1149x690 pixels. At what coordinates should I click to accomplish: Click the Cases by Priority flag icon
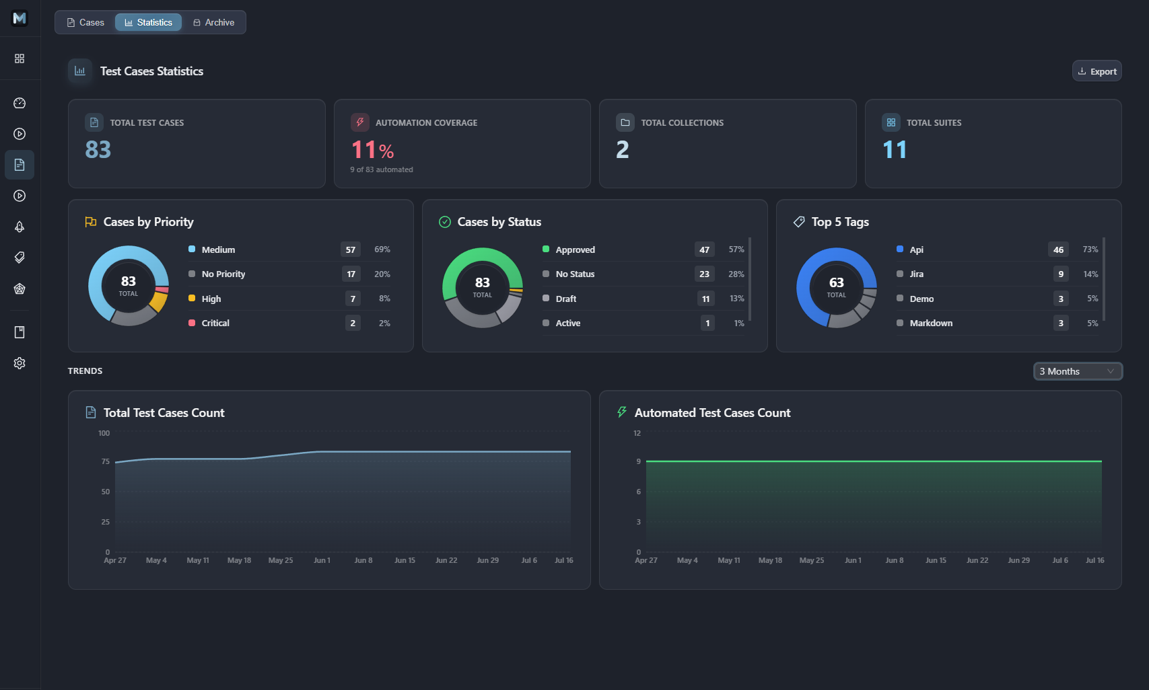(91, 222)
